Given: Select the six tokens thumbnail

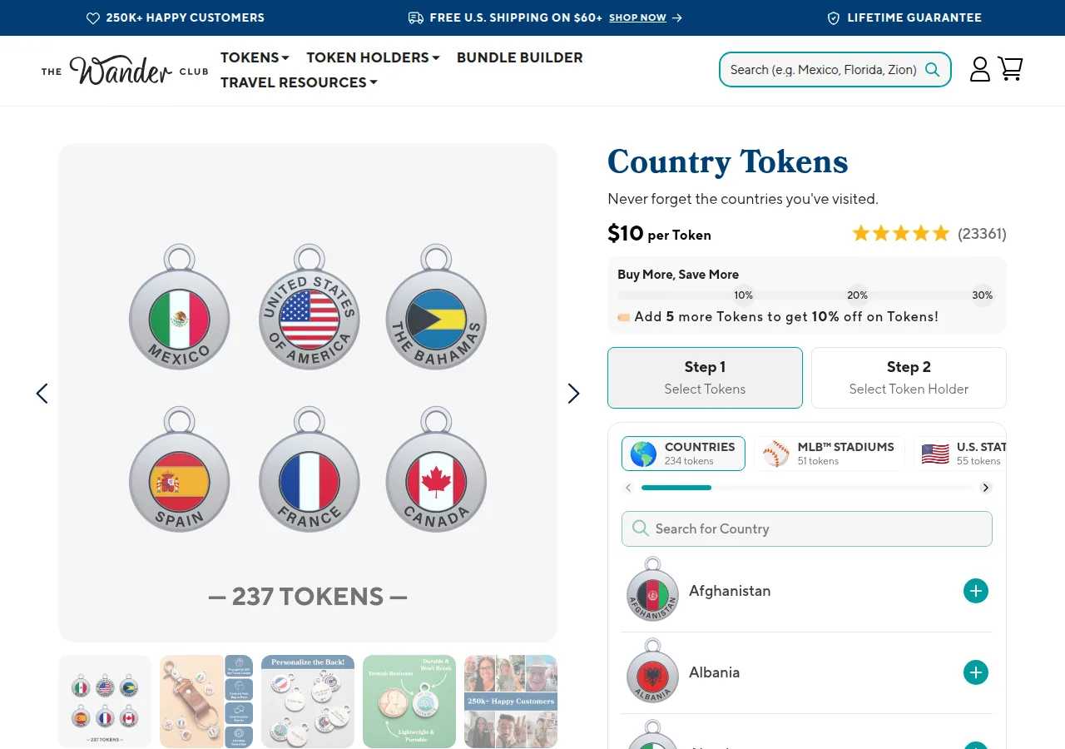Looking at the screenshot, I should tap(105, 702).
